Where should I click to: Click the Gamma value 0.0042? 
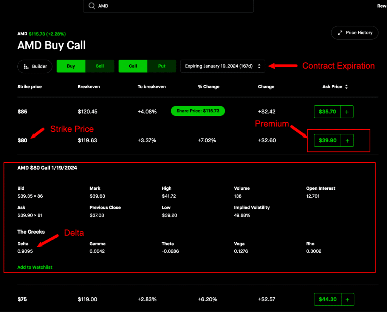point(97,251)
